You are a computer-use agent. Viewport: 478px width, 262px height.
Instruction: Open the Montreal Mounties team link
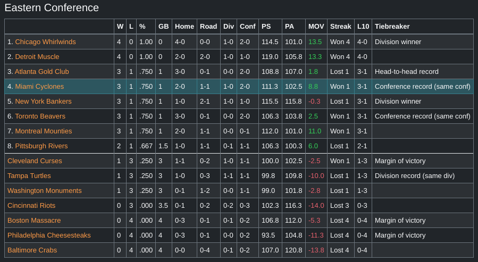pyautogui.click(x=44, y=131)
